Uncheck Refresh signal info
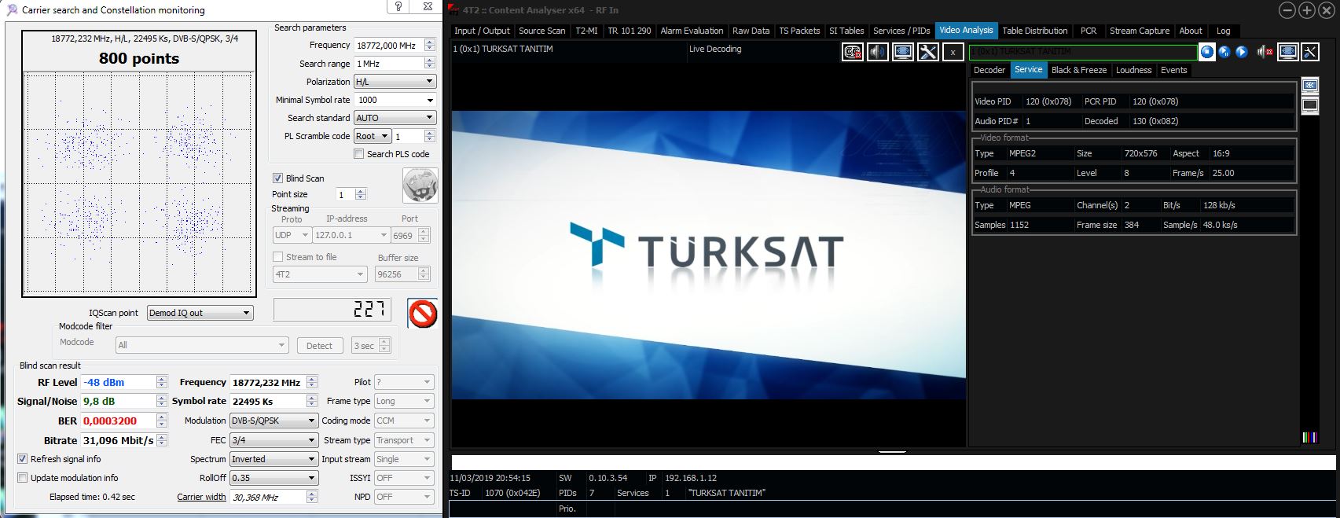 [23, 459]
